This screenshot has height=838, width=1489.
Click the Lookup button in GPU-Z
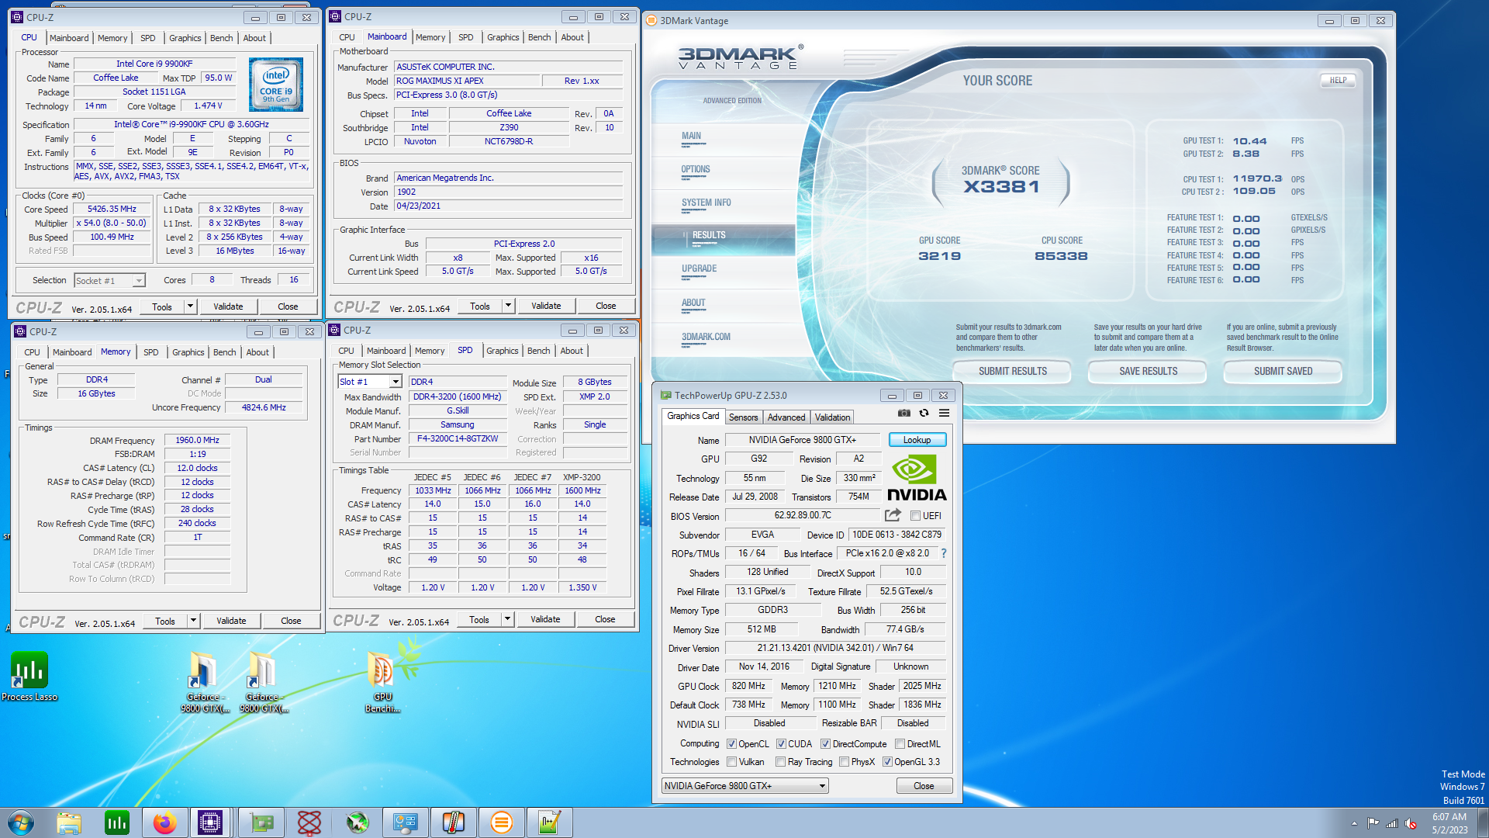coord(917,440)
